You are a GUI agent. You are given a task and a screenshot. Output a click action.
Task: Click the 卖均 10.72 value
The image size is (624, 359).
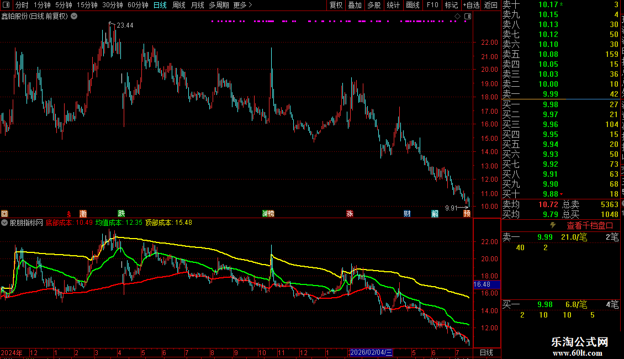548,204
